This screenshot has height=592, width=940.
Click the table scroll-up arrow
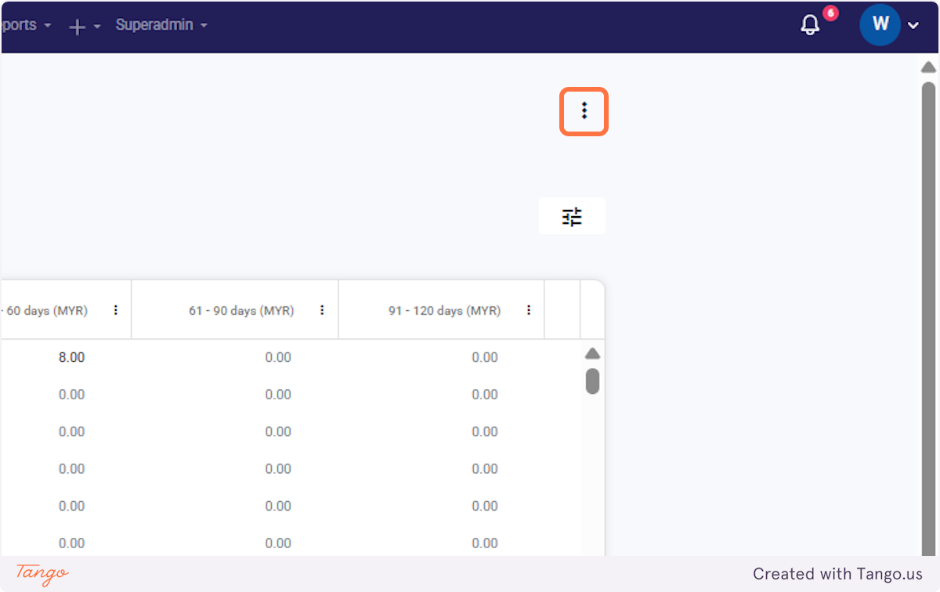[593, 354]
